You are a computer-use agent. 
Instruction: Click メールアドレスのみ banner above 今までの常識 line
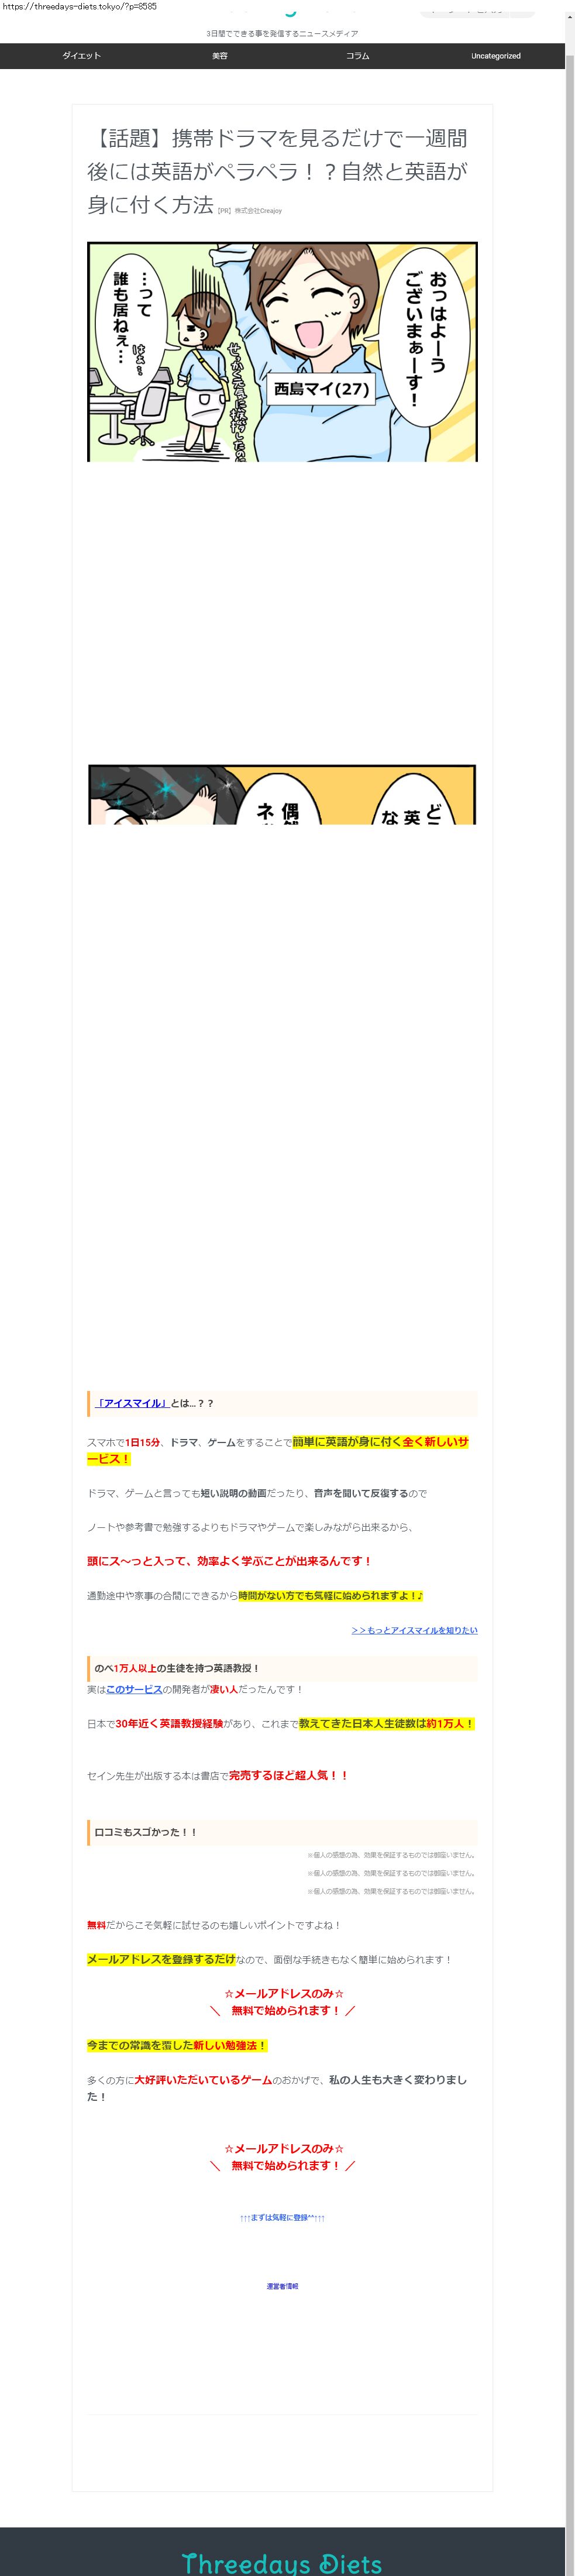pos(283,2002)
